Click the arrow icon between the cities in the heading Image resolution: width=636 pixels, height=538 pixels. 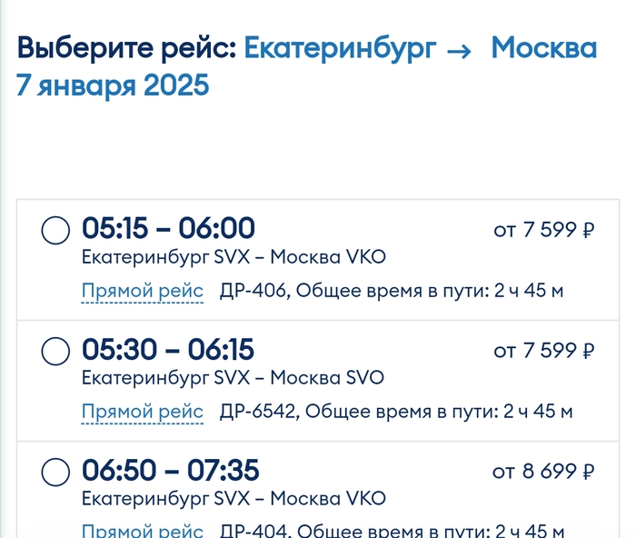[x=460, y=50]
